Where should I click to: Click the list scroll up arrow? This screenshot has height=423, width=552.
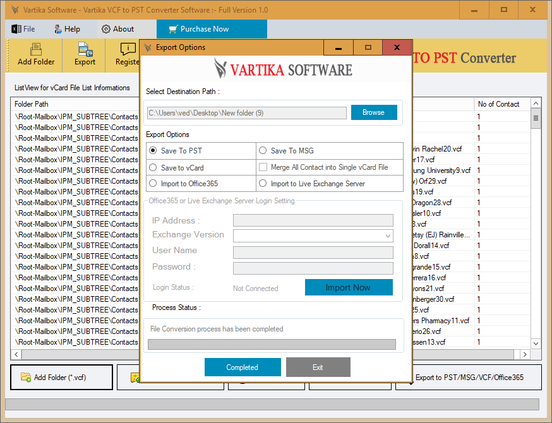pos(536,104)
